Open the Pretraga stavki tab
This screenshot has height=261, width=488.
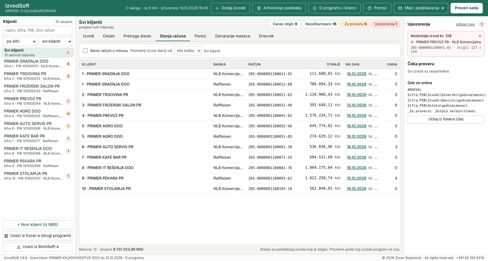pyautogui.click(x=137, y=36)
